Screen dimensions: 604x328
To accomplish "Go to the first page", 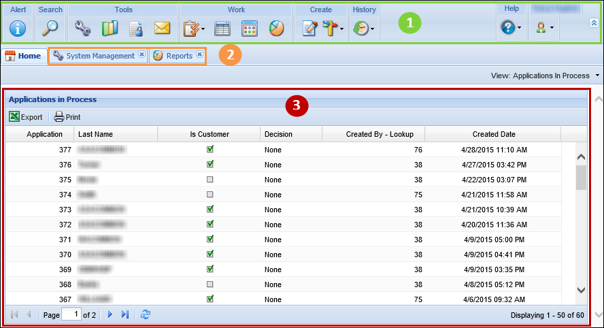I will 15,314.
